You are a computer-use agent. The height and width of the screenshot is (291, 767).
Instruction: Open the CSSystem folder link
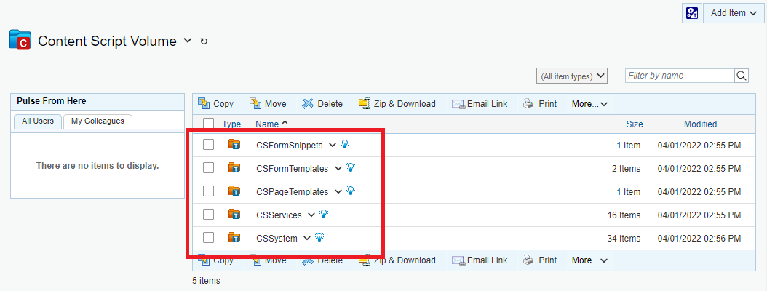click(x=277, y=239)
